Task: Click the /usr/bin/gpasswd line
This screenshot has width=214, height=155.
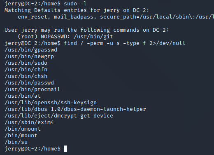Action: click(31, 50)
